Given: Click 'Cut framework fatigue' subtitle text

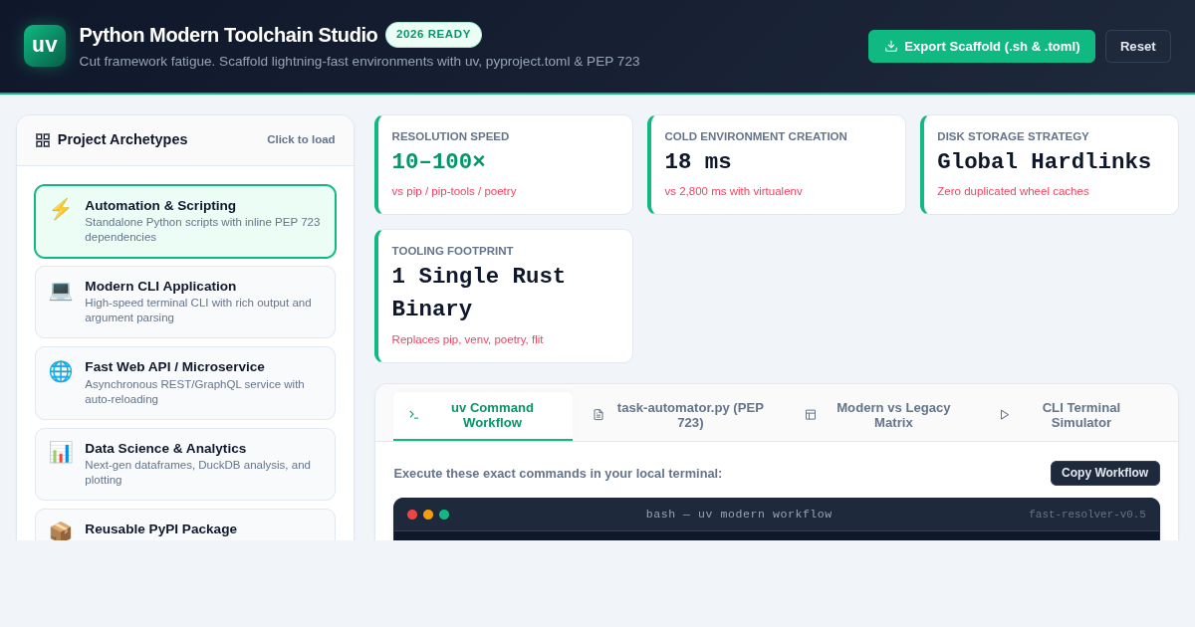Looking at the screenshot, I should pos(359,62).
